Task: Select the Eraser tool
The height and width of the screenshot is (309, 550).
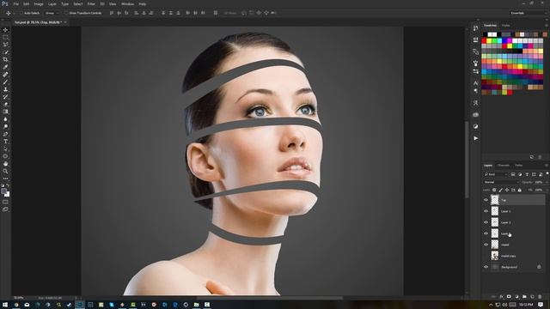Action: click(x=5, y=104)
